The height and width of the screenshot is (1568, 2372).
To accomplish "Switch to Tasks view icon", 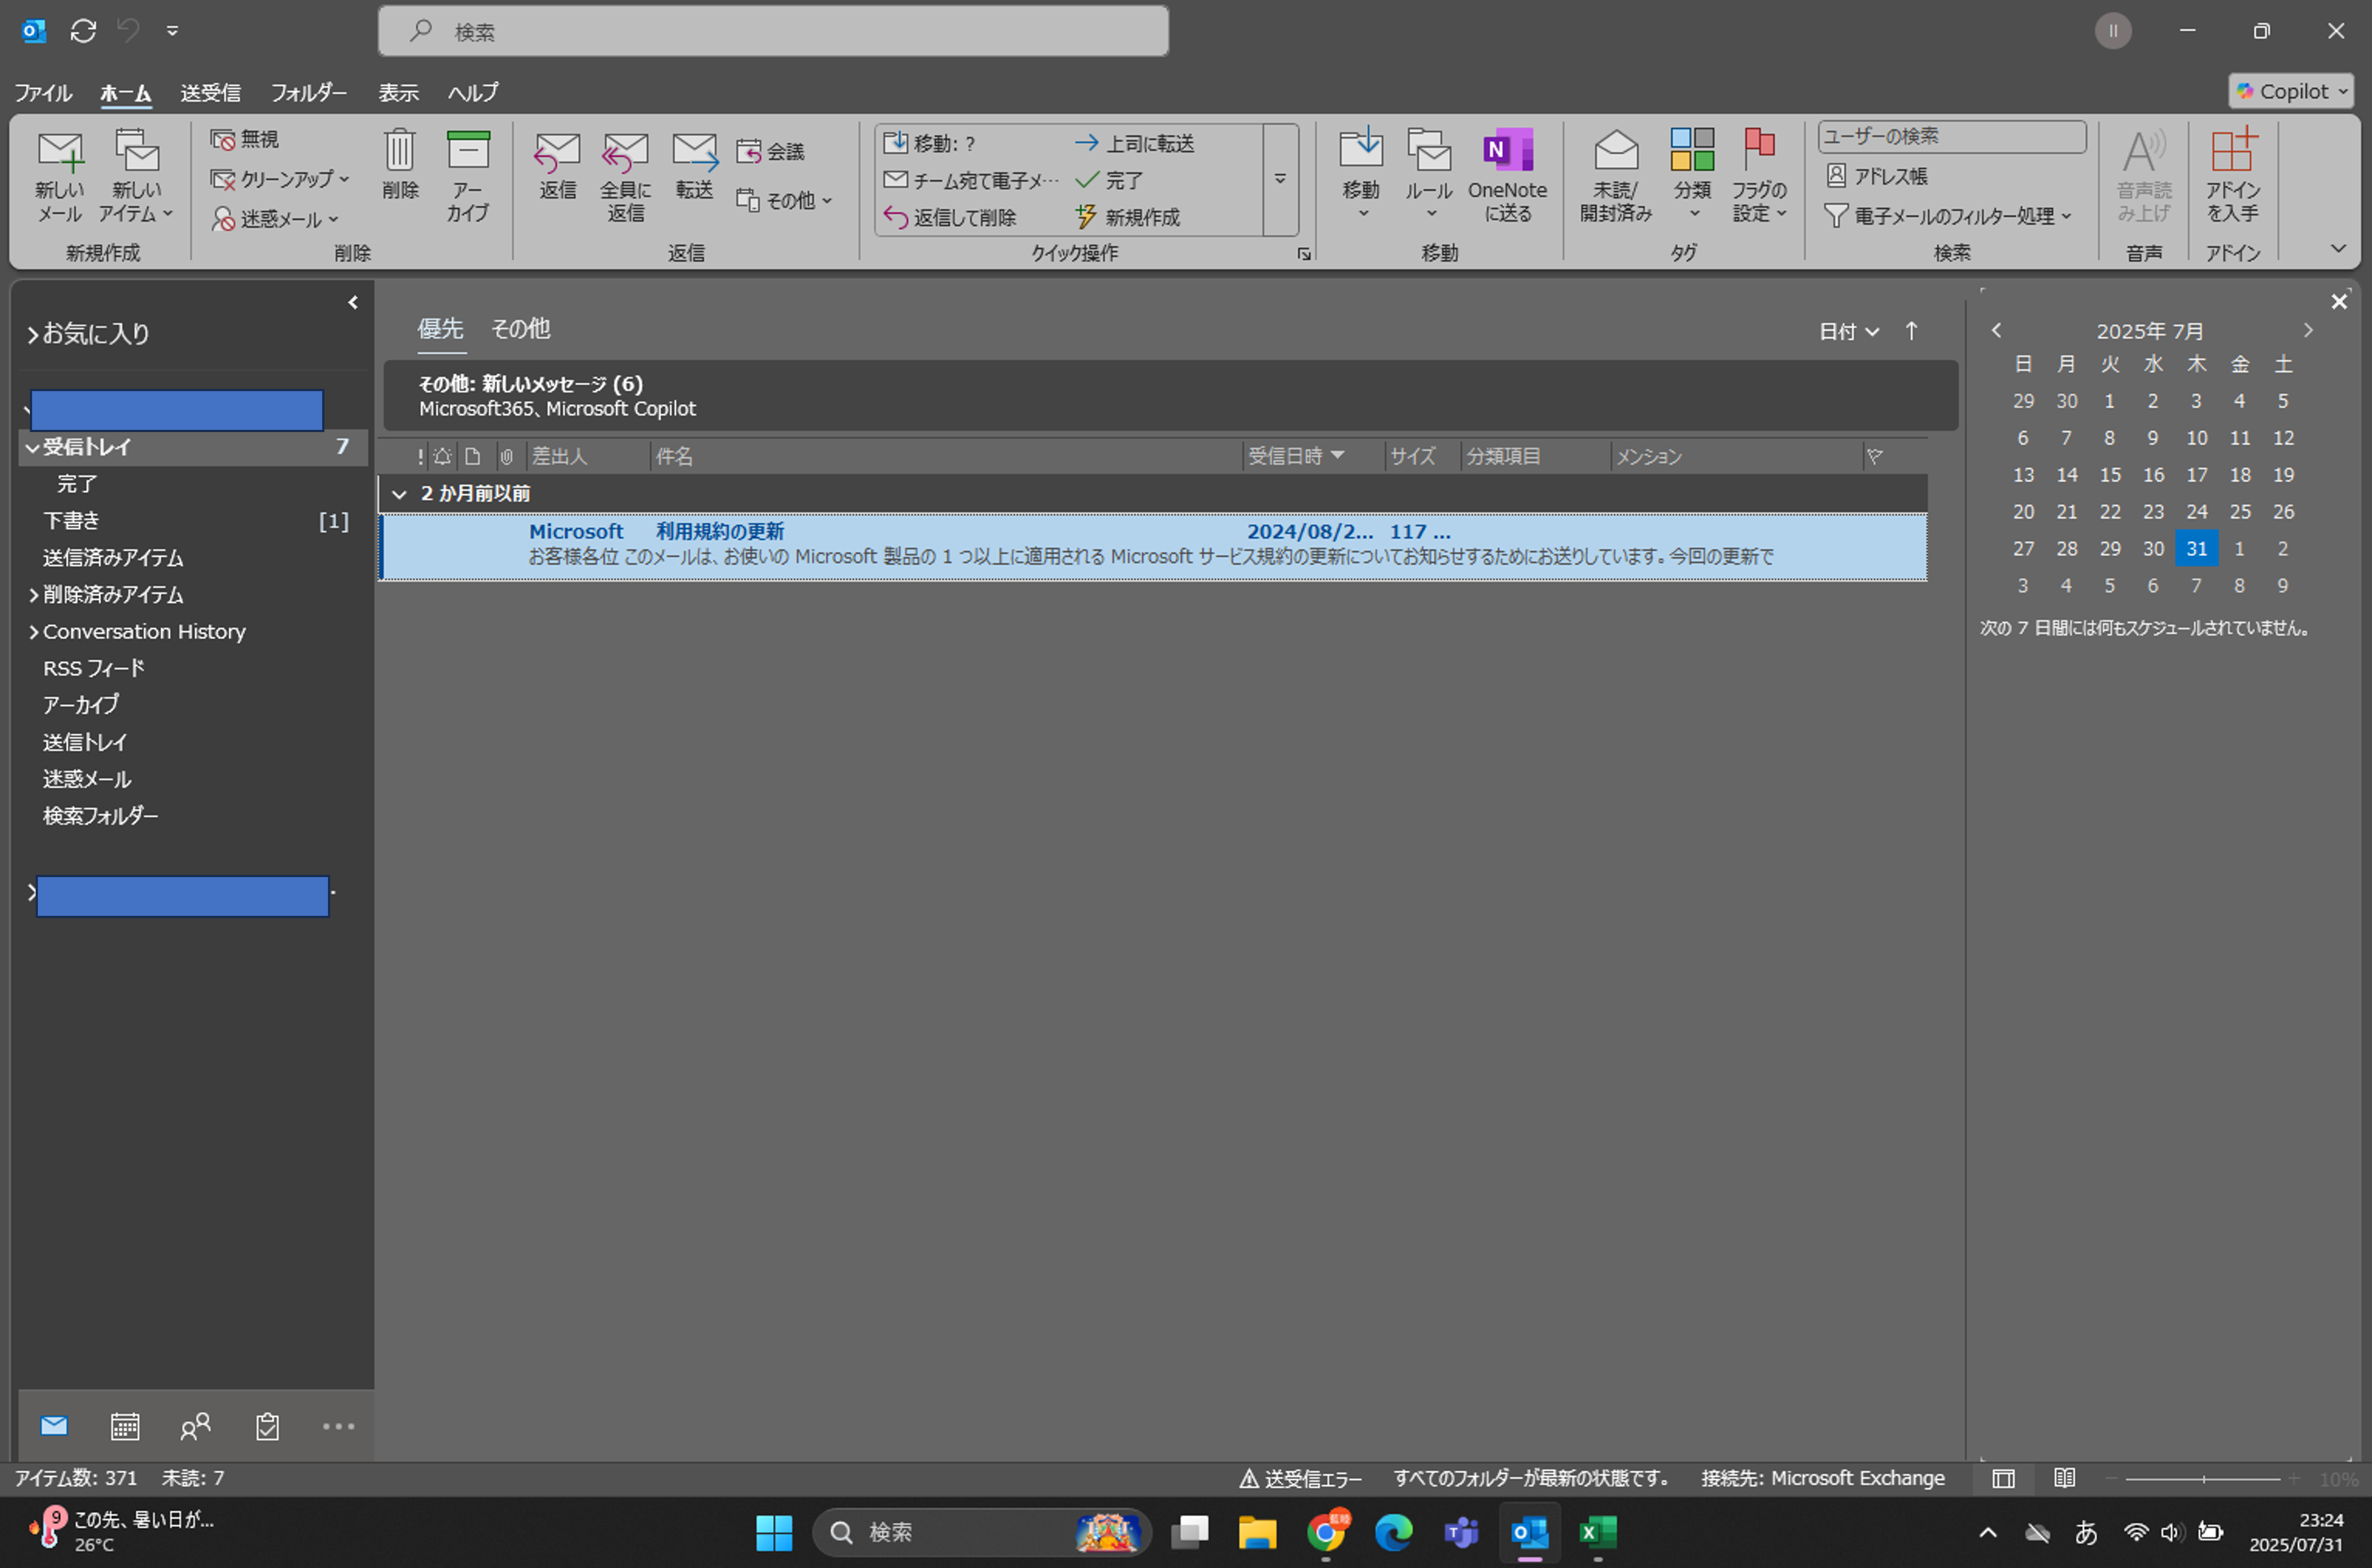I will (x=267, y=1426).
